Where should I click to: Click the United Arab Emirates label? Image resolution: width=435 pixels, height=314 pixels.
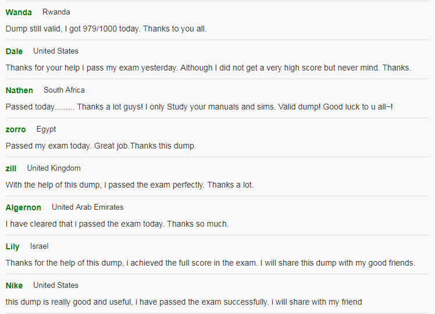coord(88,207)
